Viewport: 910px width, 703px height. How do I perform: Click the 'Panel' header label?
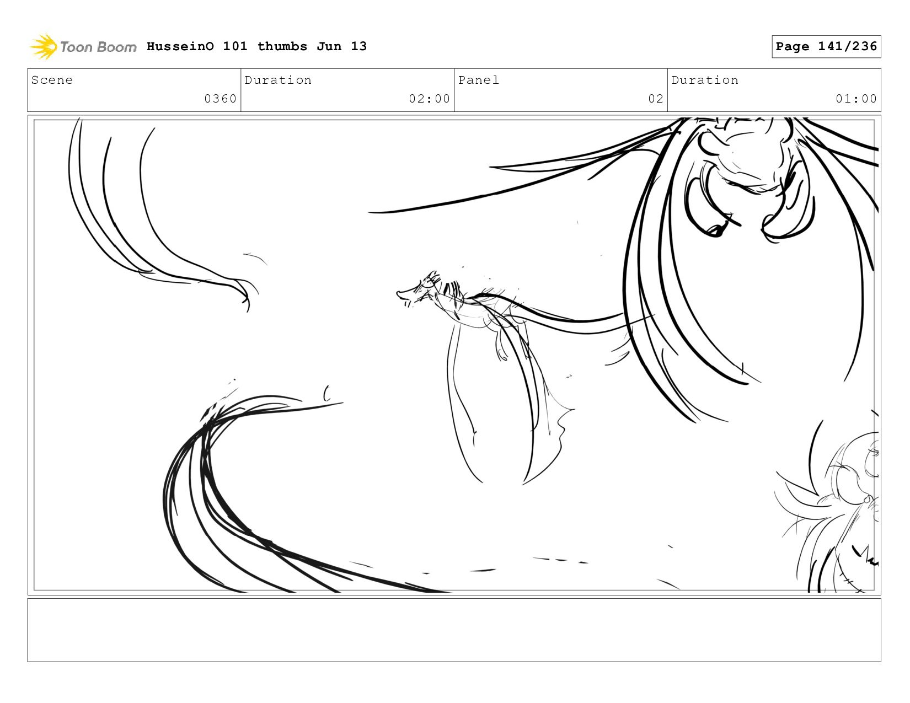(x=479, y=80)
